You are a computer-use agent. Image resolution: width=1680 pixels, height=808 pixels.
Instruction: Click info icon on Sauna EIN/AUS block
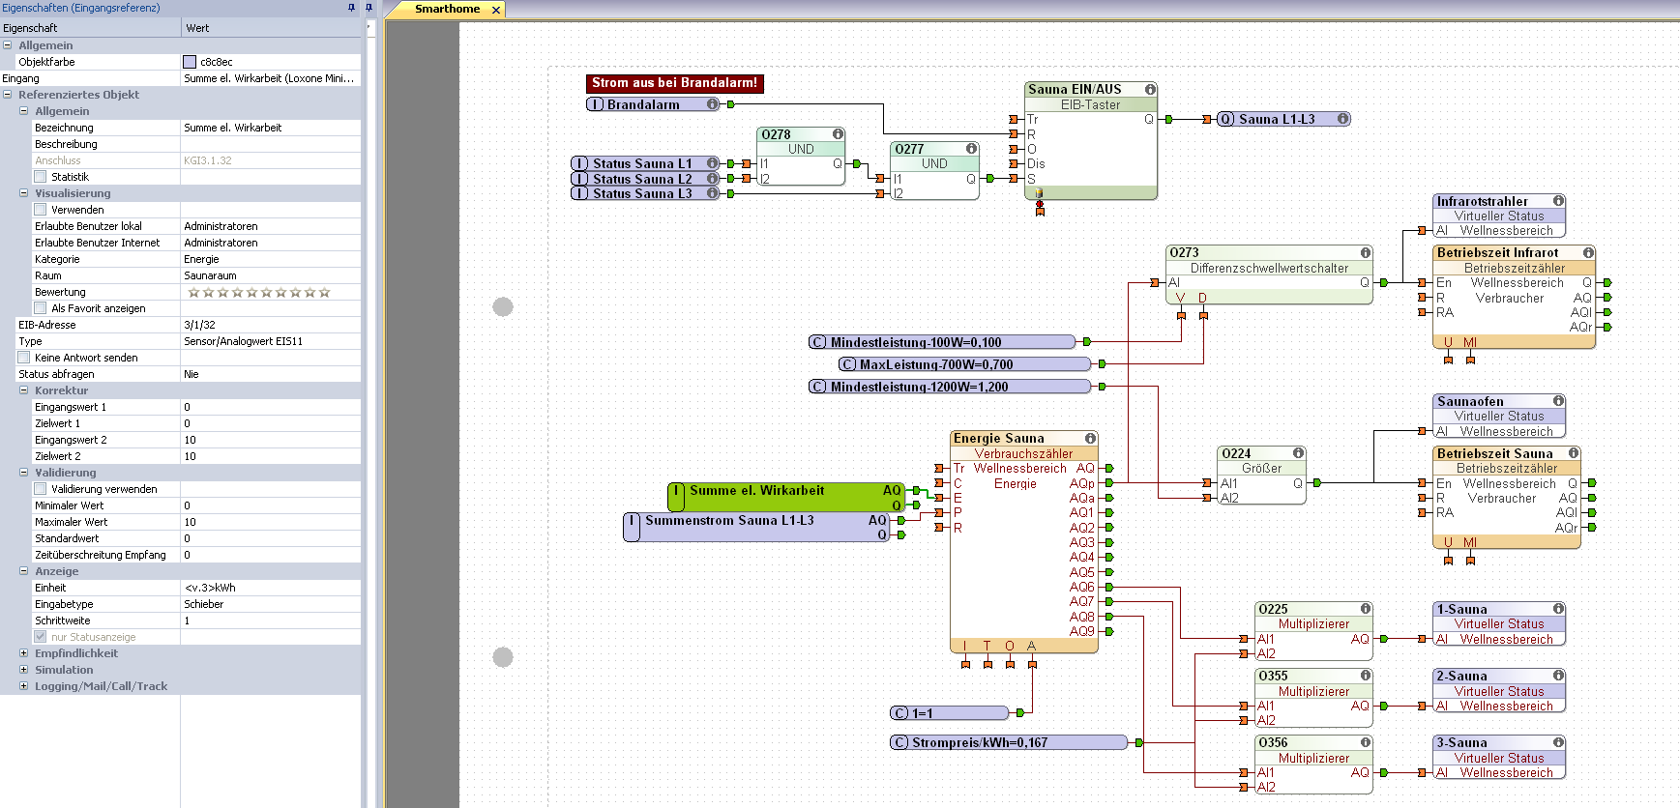point(1150,89)
